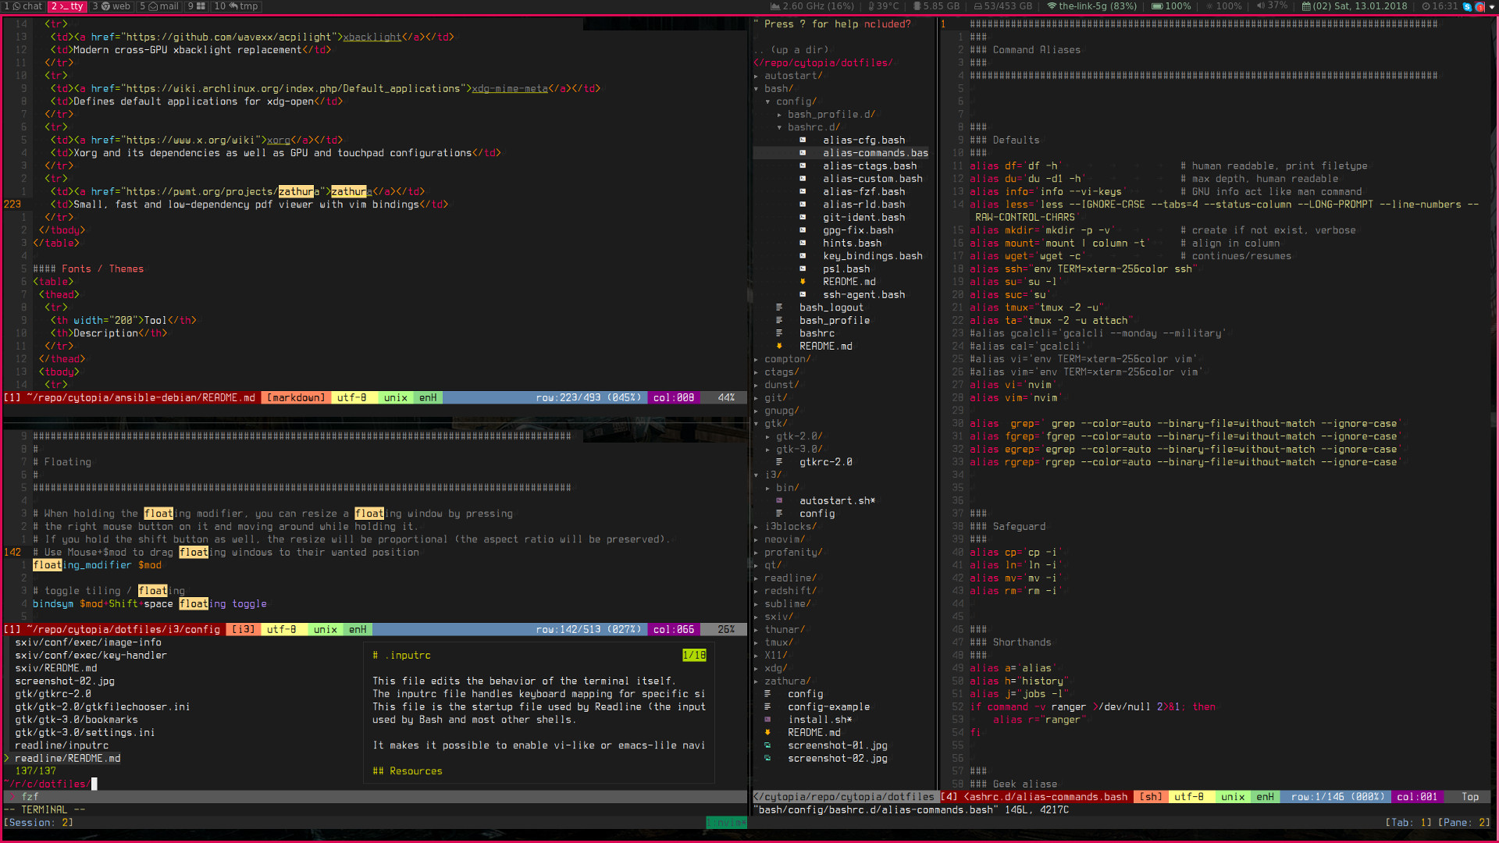Expand the autostart/ directory in file tree

[x=757, y=76]
